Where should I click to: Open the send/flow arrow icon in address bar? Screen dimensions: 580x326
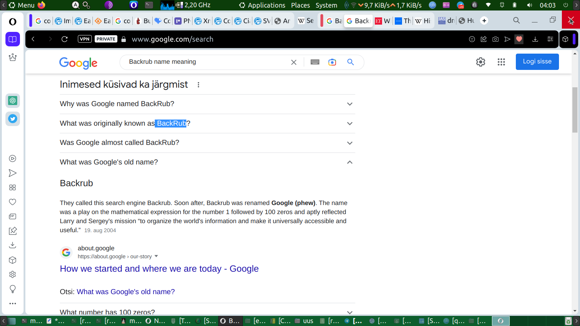click(507, 39)
